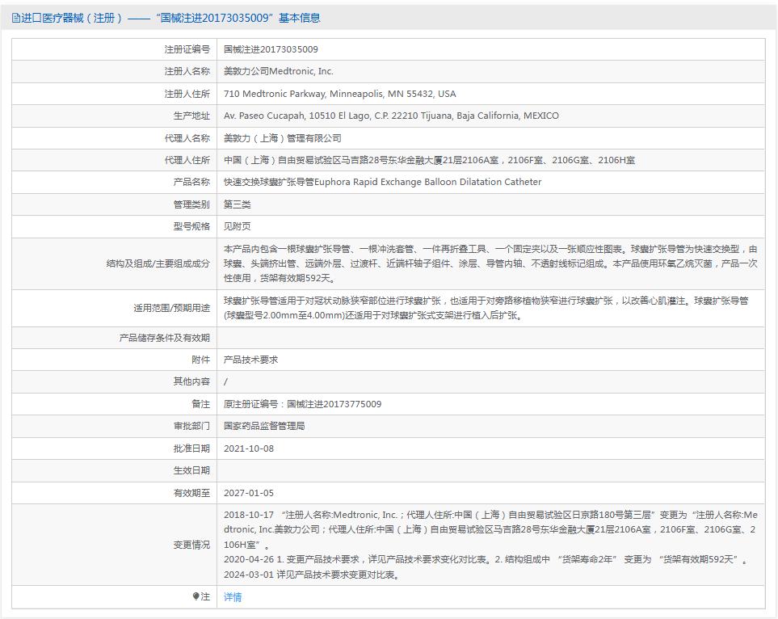Select 产品储存条件及有效期 label

(x=164, y=338)
